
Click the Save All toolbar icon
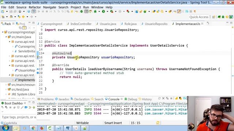click(15, 11)
